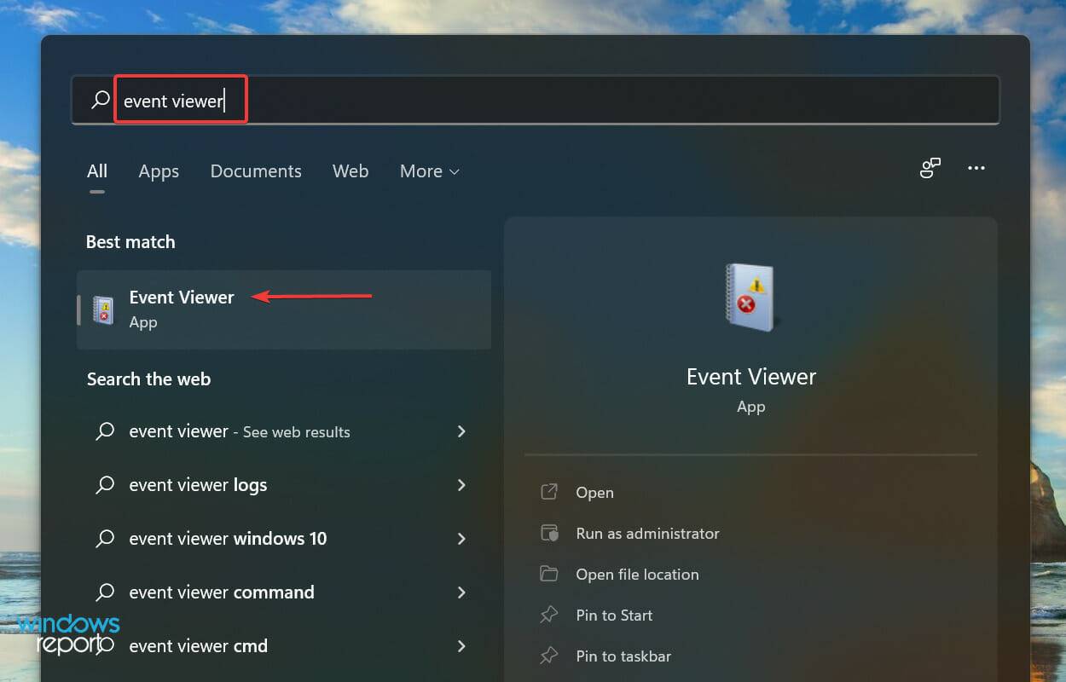Image resolution: width=1066 pixels, height=682 pixels.
Task: Switch to the Documents tab
Action: [x=256, y=170]
